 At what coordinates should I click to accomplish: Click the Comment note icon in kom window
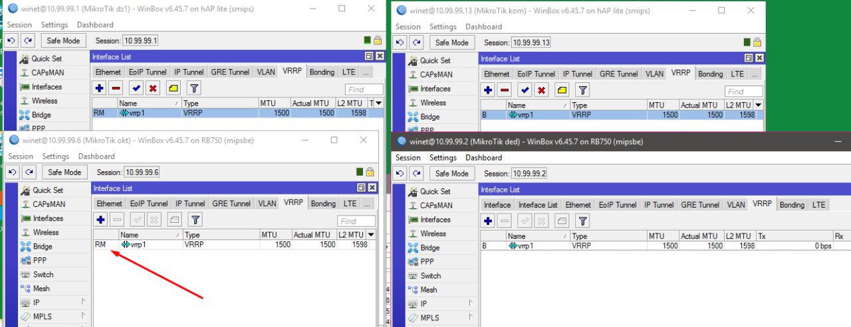click(561, 90)
